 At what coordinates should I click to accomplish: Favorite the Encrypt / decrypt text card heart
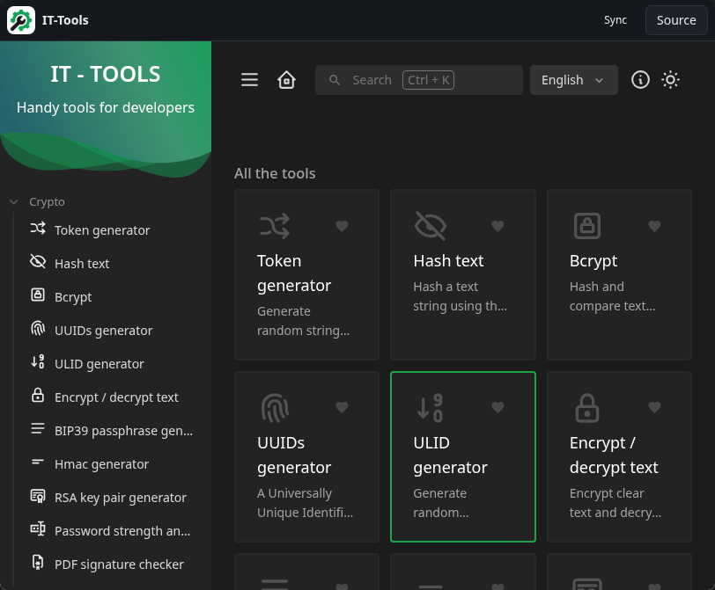[x=655, y=407]
